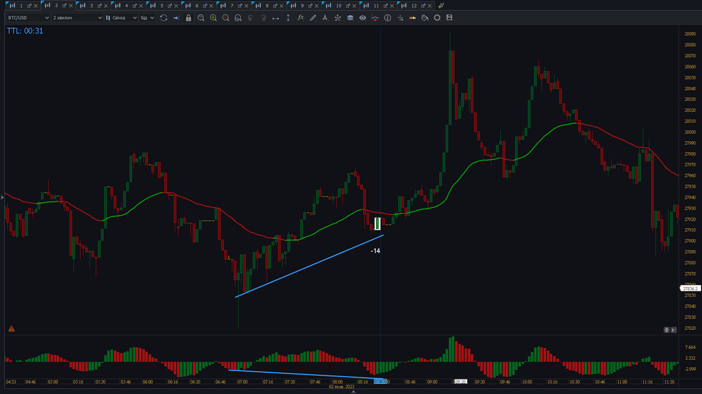Click the vertical autoscale double-arrow
This screenshot has width=702, height=394.
click(x=288, y=18)
